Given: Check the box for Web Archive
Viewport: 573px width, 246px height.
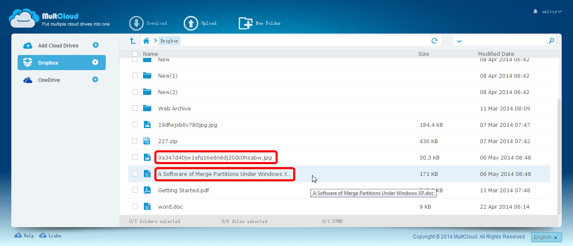Looking at the screenshot, I should click(x=135, y=108).
